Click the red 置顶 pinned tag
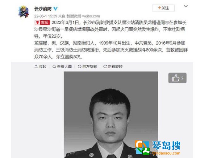Image resolution: width=200 pixels, height=158 pixels. 42,23
